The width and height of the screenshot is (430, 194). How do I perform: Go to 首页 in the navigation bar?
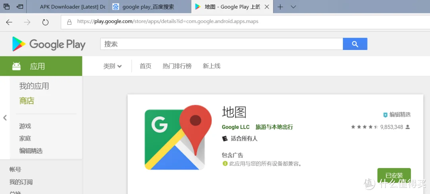tap(145, 66)
